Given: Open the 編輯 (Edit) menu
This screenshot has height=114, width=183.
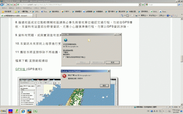Looking at the screenshot, I should coord(11,8).
